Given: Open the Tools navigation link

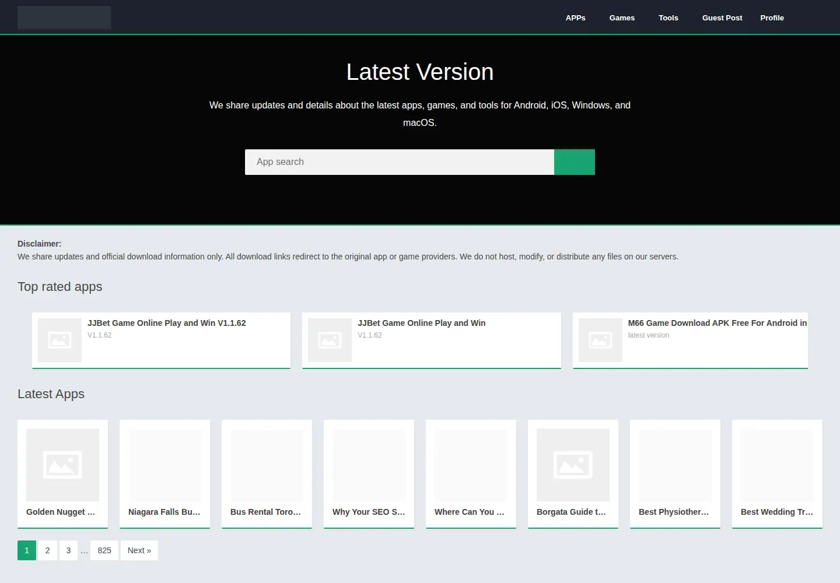Looking at the screenshot, I should point(668,18).
